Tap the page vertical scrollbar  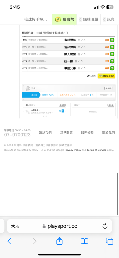point(118,194)
